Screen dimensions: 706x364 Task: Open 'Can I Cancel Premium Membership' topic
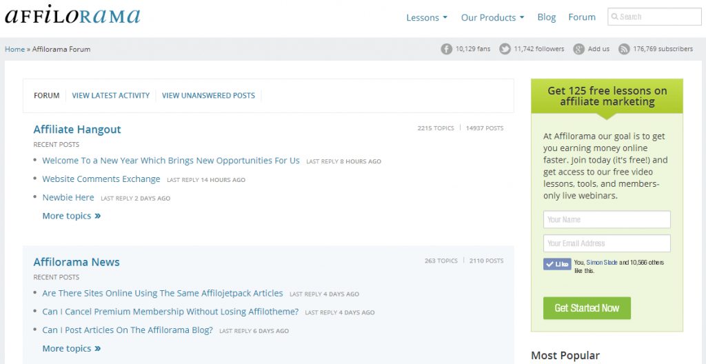[x=170, y=312]
